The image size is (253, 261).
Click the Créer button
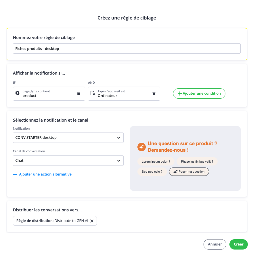(238, 244)
